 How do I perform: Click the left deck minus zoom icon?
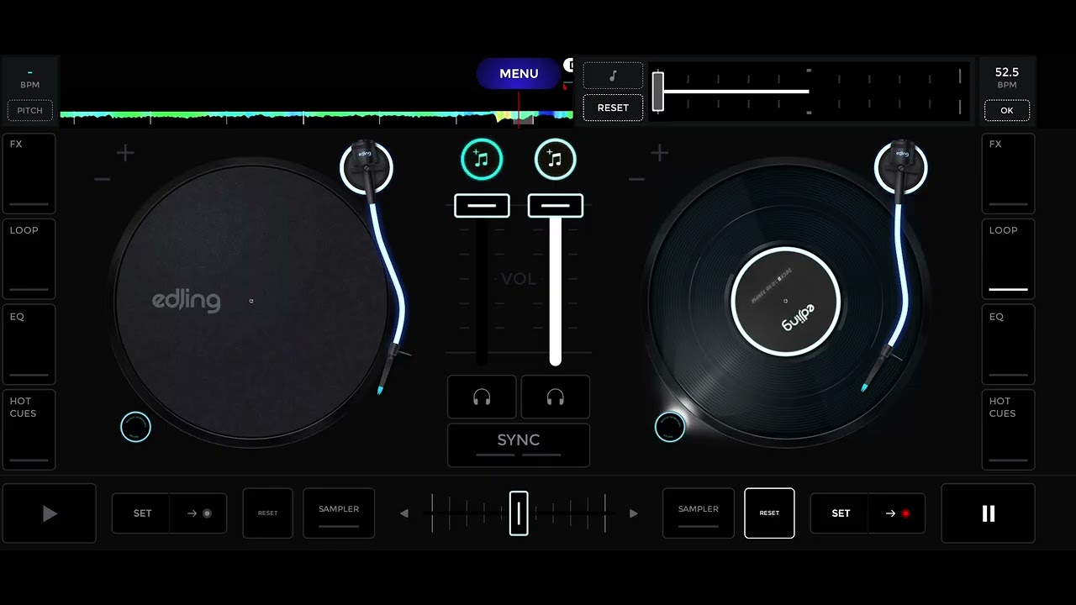(x=102, y=179)
